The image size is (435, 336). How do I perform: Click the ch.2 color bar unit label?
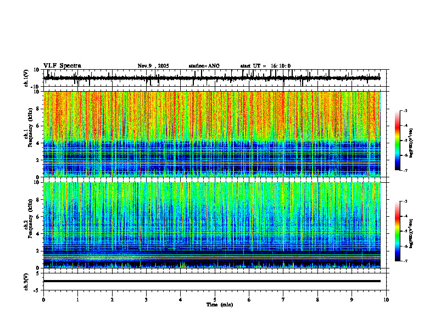411,233
